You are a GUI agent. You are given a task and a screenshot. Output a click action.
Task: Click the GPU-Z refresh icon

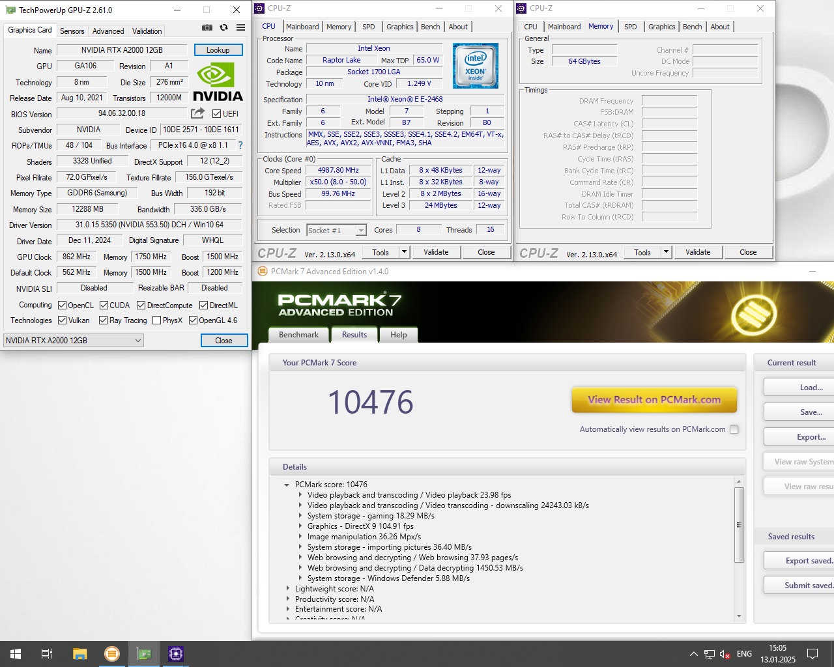click(223, 27)
